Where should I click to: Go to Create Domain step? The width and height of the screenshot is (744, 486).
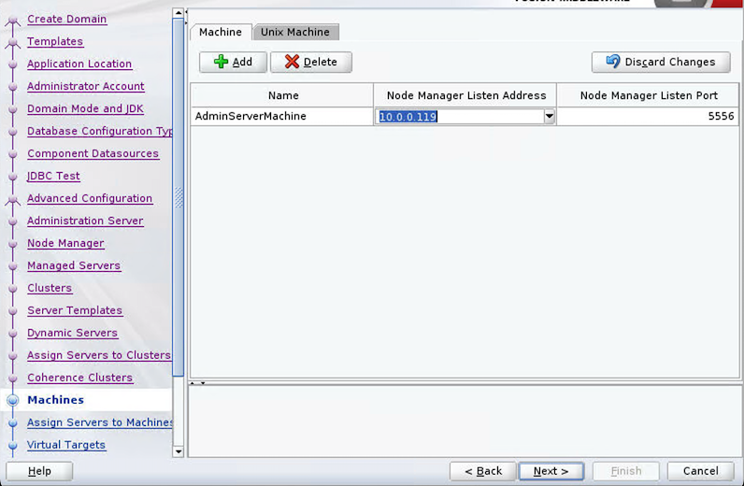[67, 19]
